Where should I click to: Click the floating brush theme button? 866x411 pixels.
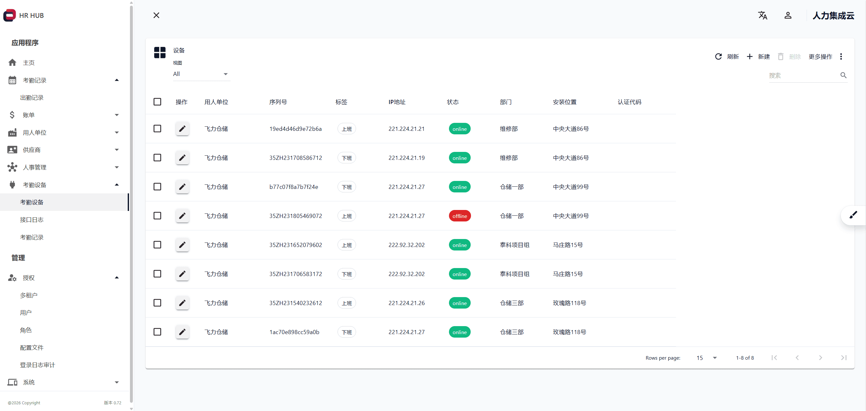tap(853, 215)
